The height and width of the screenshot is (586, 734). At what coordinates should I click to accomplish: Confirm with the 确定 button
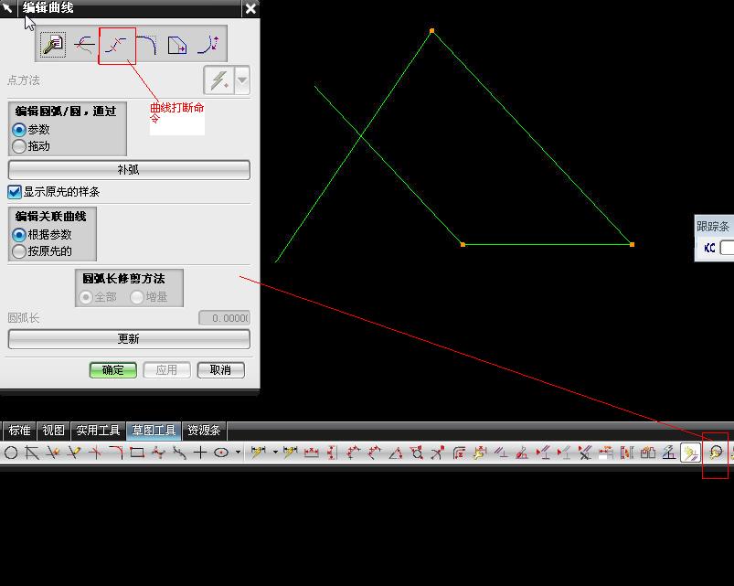point(113,370)
